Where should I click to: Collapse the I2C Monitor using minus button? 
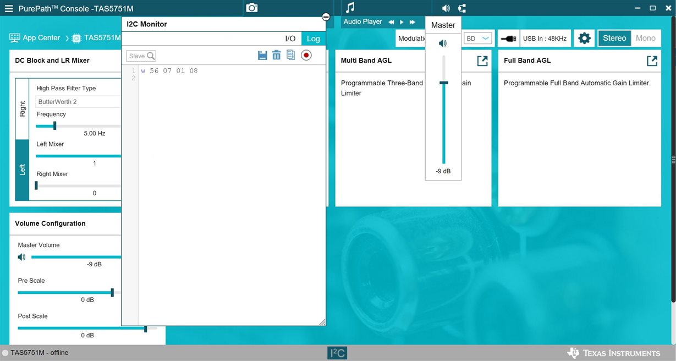coord(326,17)
